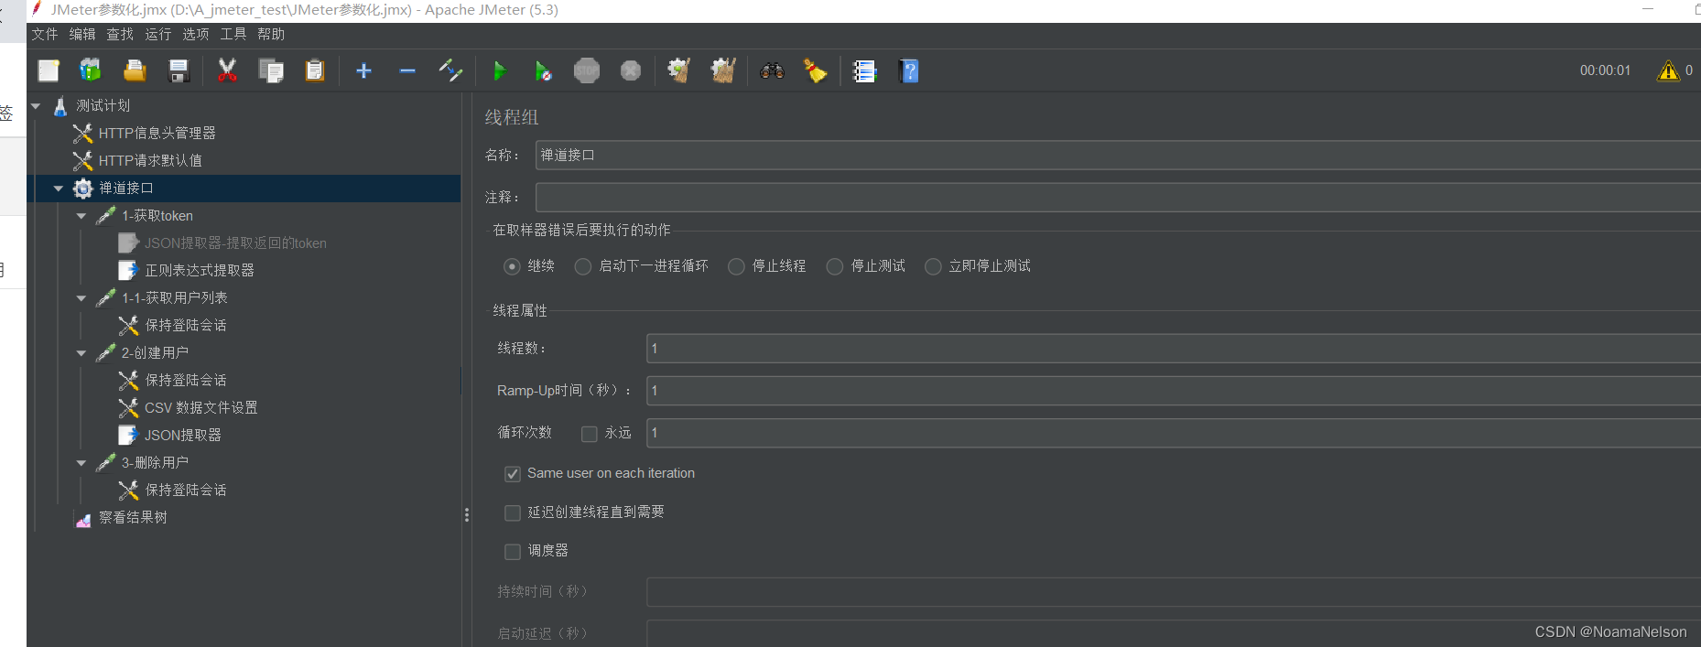Open the Templates icon in toolbar

[91, 70]
